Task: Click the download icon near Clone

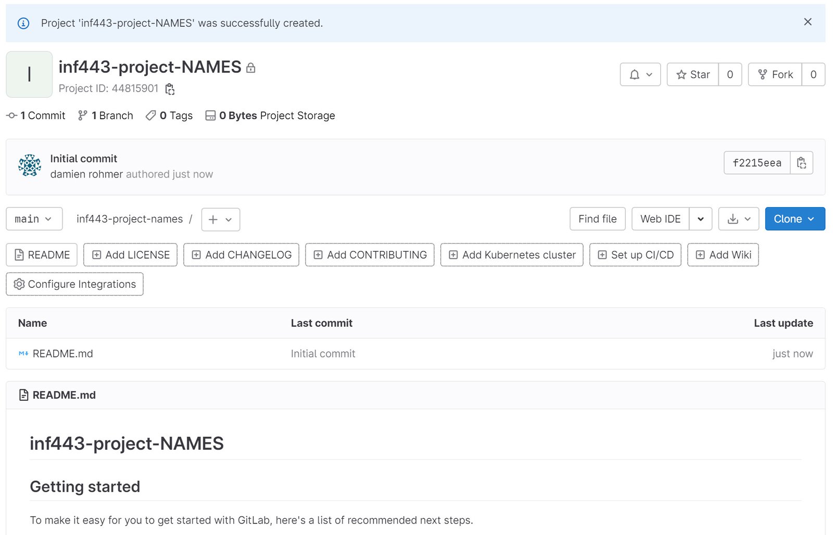Action: (x=734, y=219)
